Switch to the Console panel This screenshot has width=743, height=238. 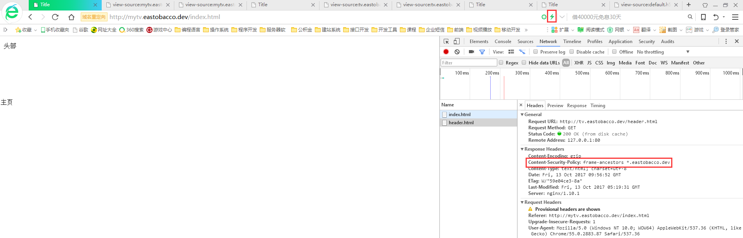[x=503, y=42]
